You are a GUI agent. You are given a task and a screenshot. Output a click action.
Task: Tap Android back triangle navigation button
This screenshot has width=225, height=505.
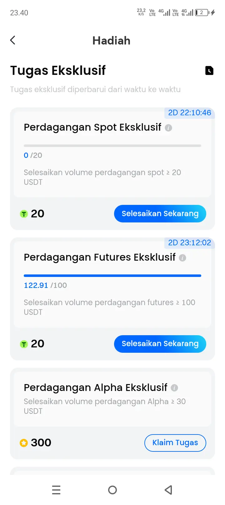click(168, 490)
